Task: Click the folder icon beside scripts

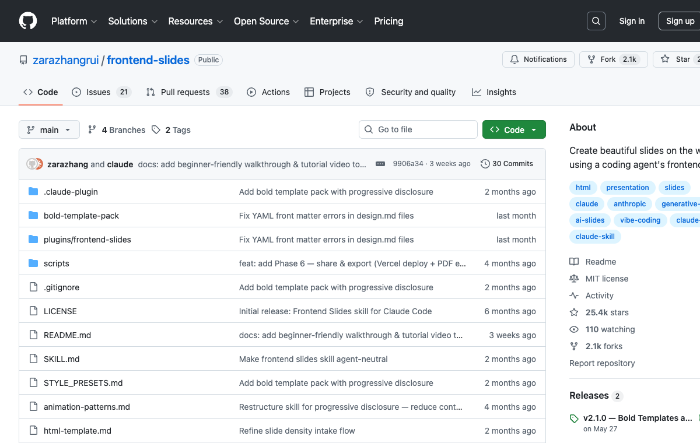Action: (x=33, y=263)
